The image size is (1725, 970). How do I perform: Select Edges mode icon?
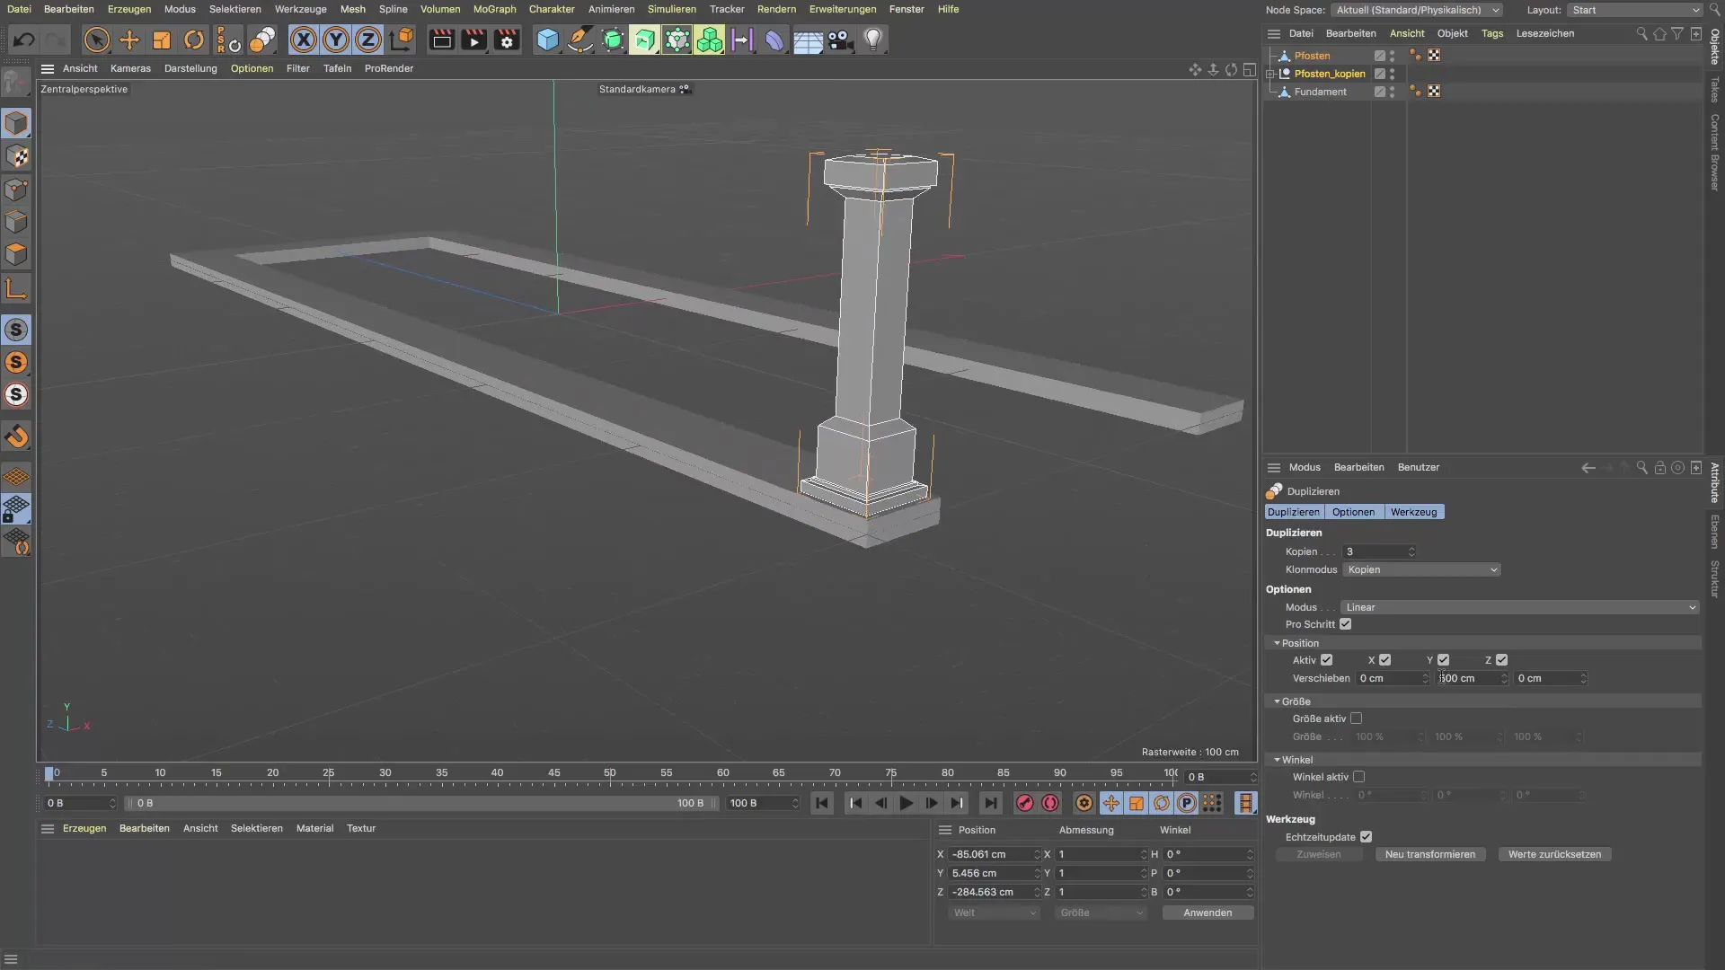[x=16, y=222]
